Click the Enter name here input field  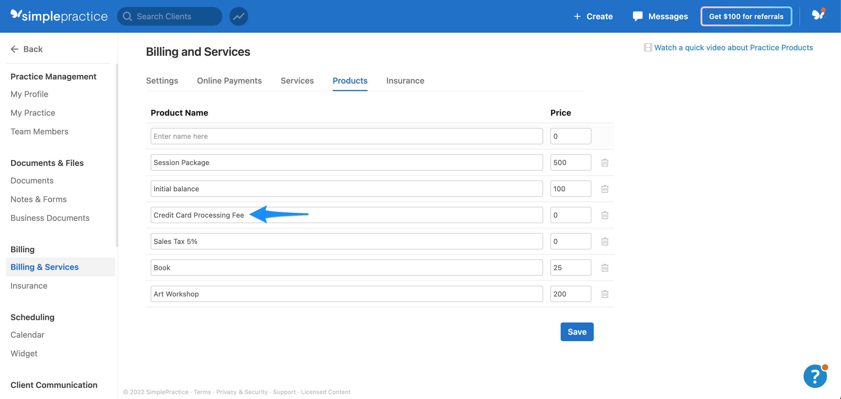coord(346,136)
